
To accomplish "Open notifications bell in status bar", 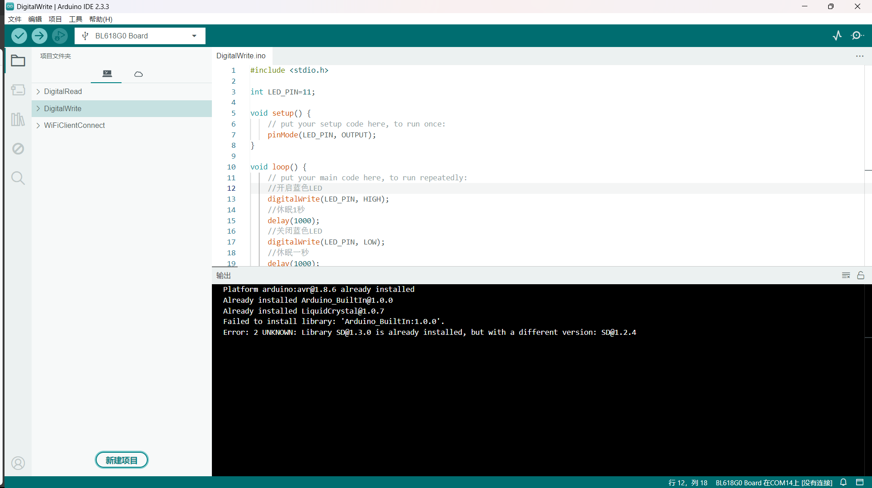I will (843, 482).
